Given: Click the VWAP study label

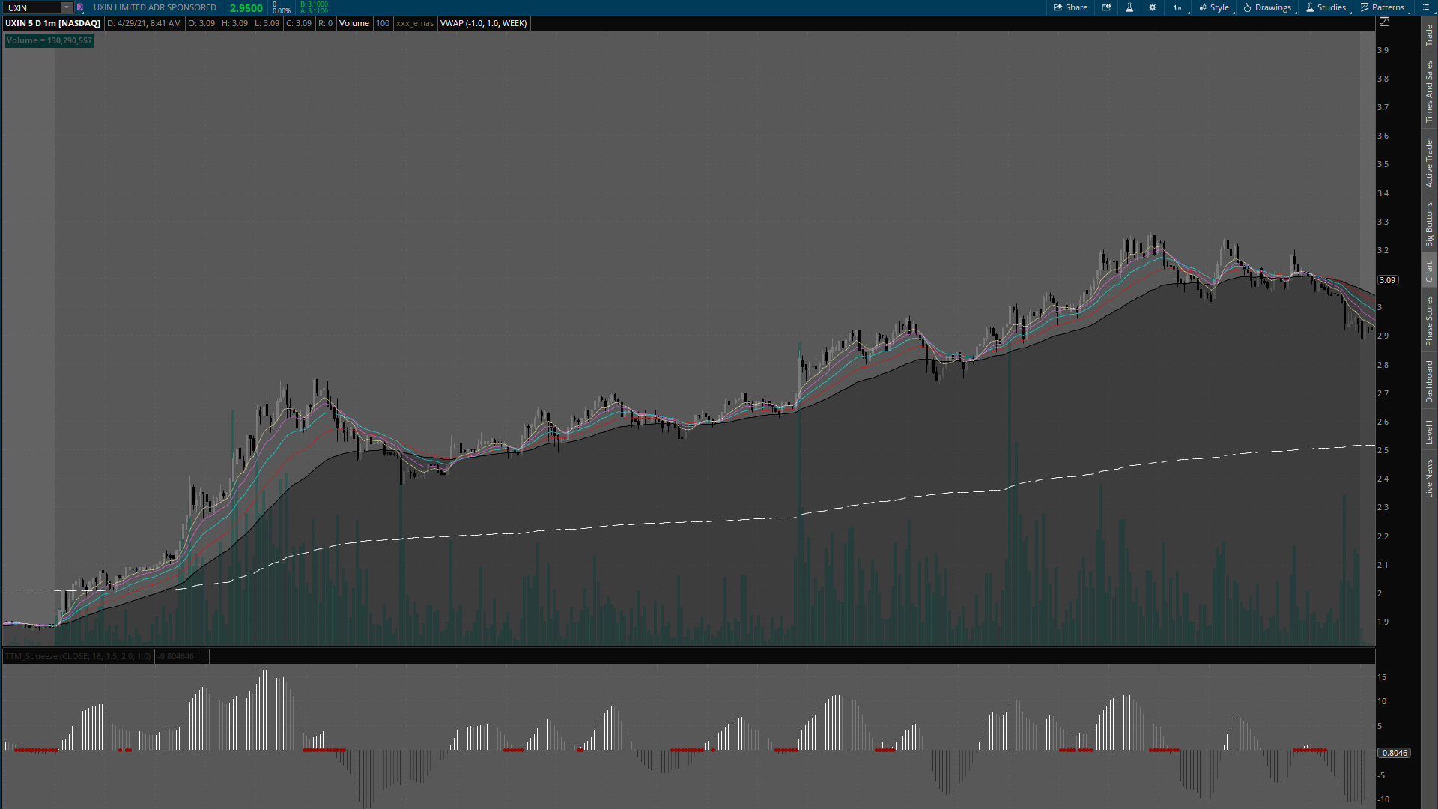Looking at the screenshot, I should pos(483,23).
